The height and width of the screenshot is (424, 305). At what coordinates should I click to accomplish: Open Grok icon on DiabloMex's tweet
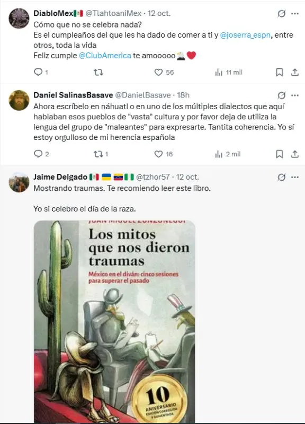(x=282, y=13)
